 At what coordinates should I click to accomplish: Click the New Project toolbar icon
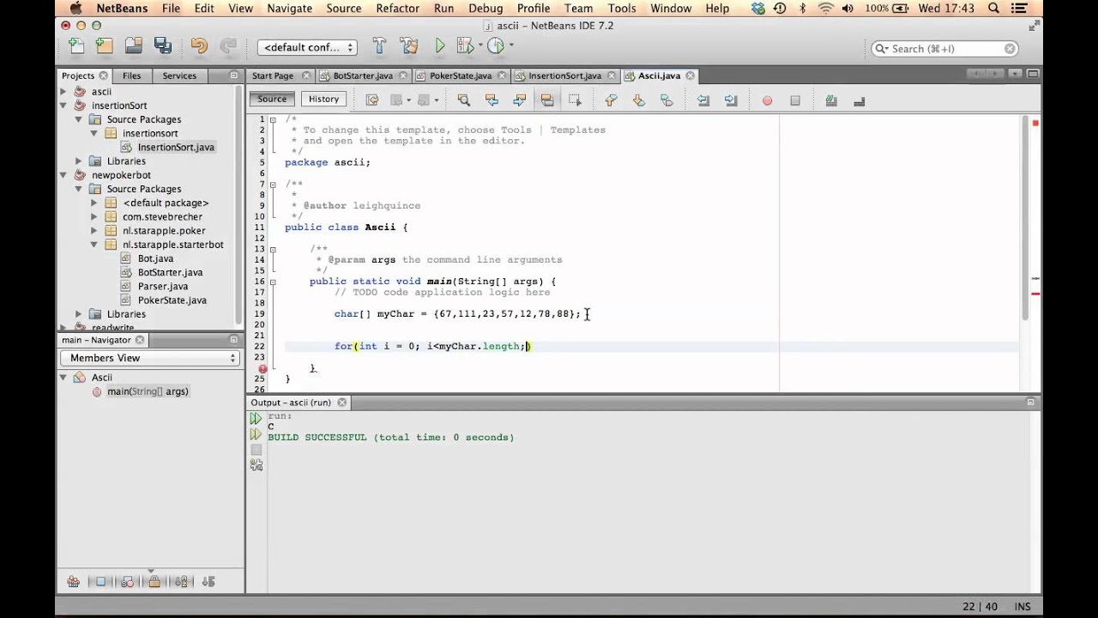point(105,45)
